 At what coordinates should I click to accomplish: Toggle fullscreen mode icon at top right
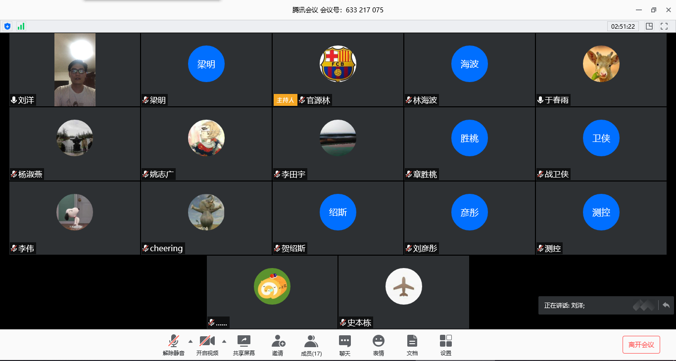pyautogui.click(x=664, y=26)
